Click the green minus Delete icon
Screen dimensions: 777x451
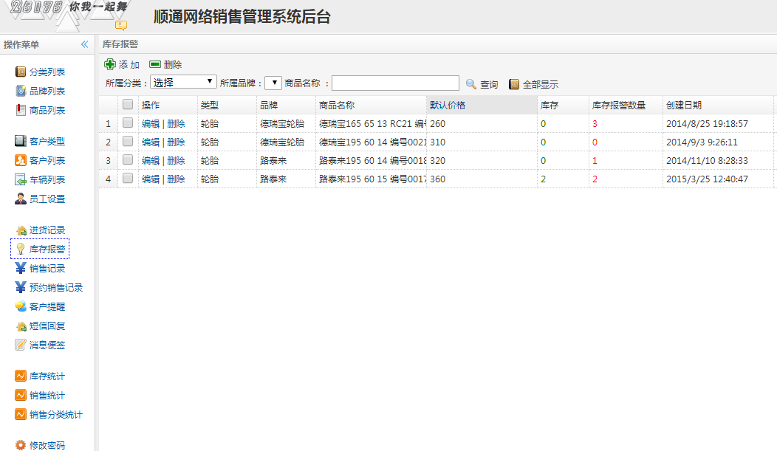[155, 64]
